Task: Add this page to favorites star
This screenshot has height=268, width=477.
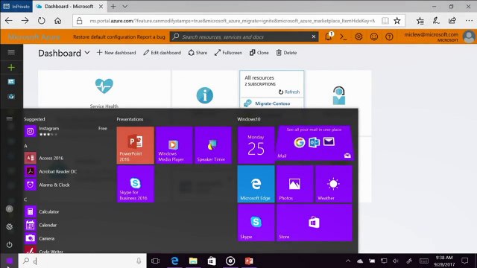Action: [397, 21]
